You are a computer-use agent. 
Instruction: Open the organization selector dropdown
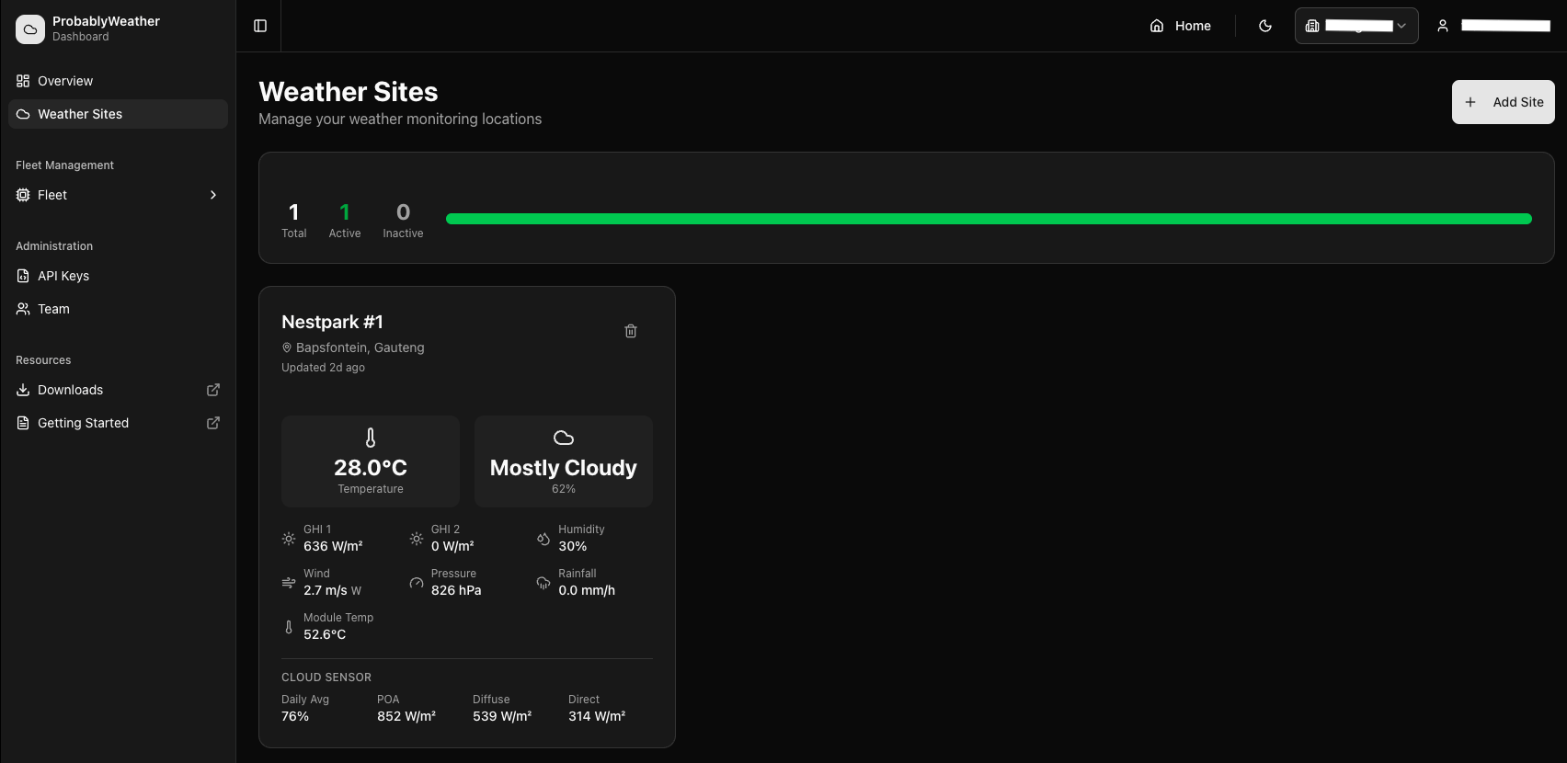pyautogui.click(x=1356, y=26)
